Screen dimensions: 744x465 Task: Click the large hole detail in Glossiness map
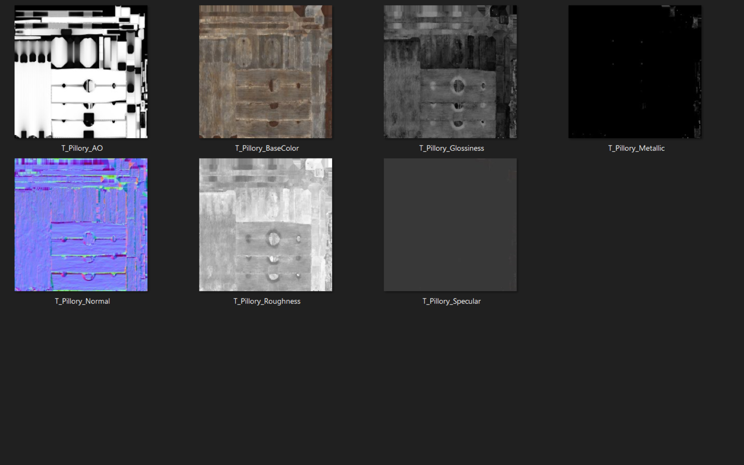(458, 86)
